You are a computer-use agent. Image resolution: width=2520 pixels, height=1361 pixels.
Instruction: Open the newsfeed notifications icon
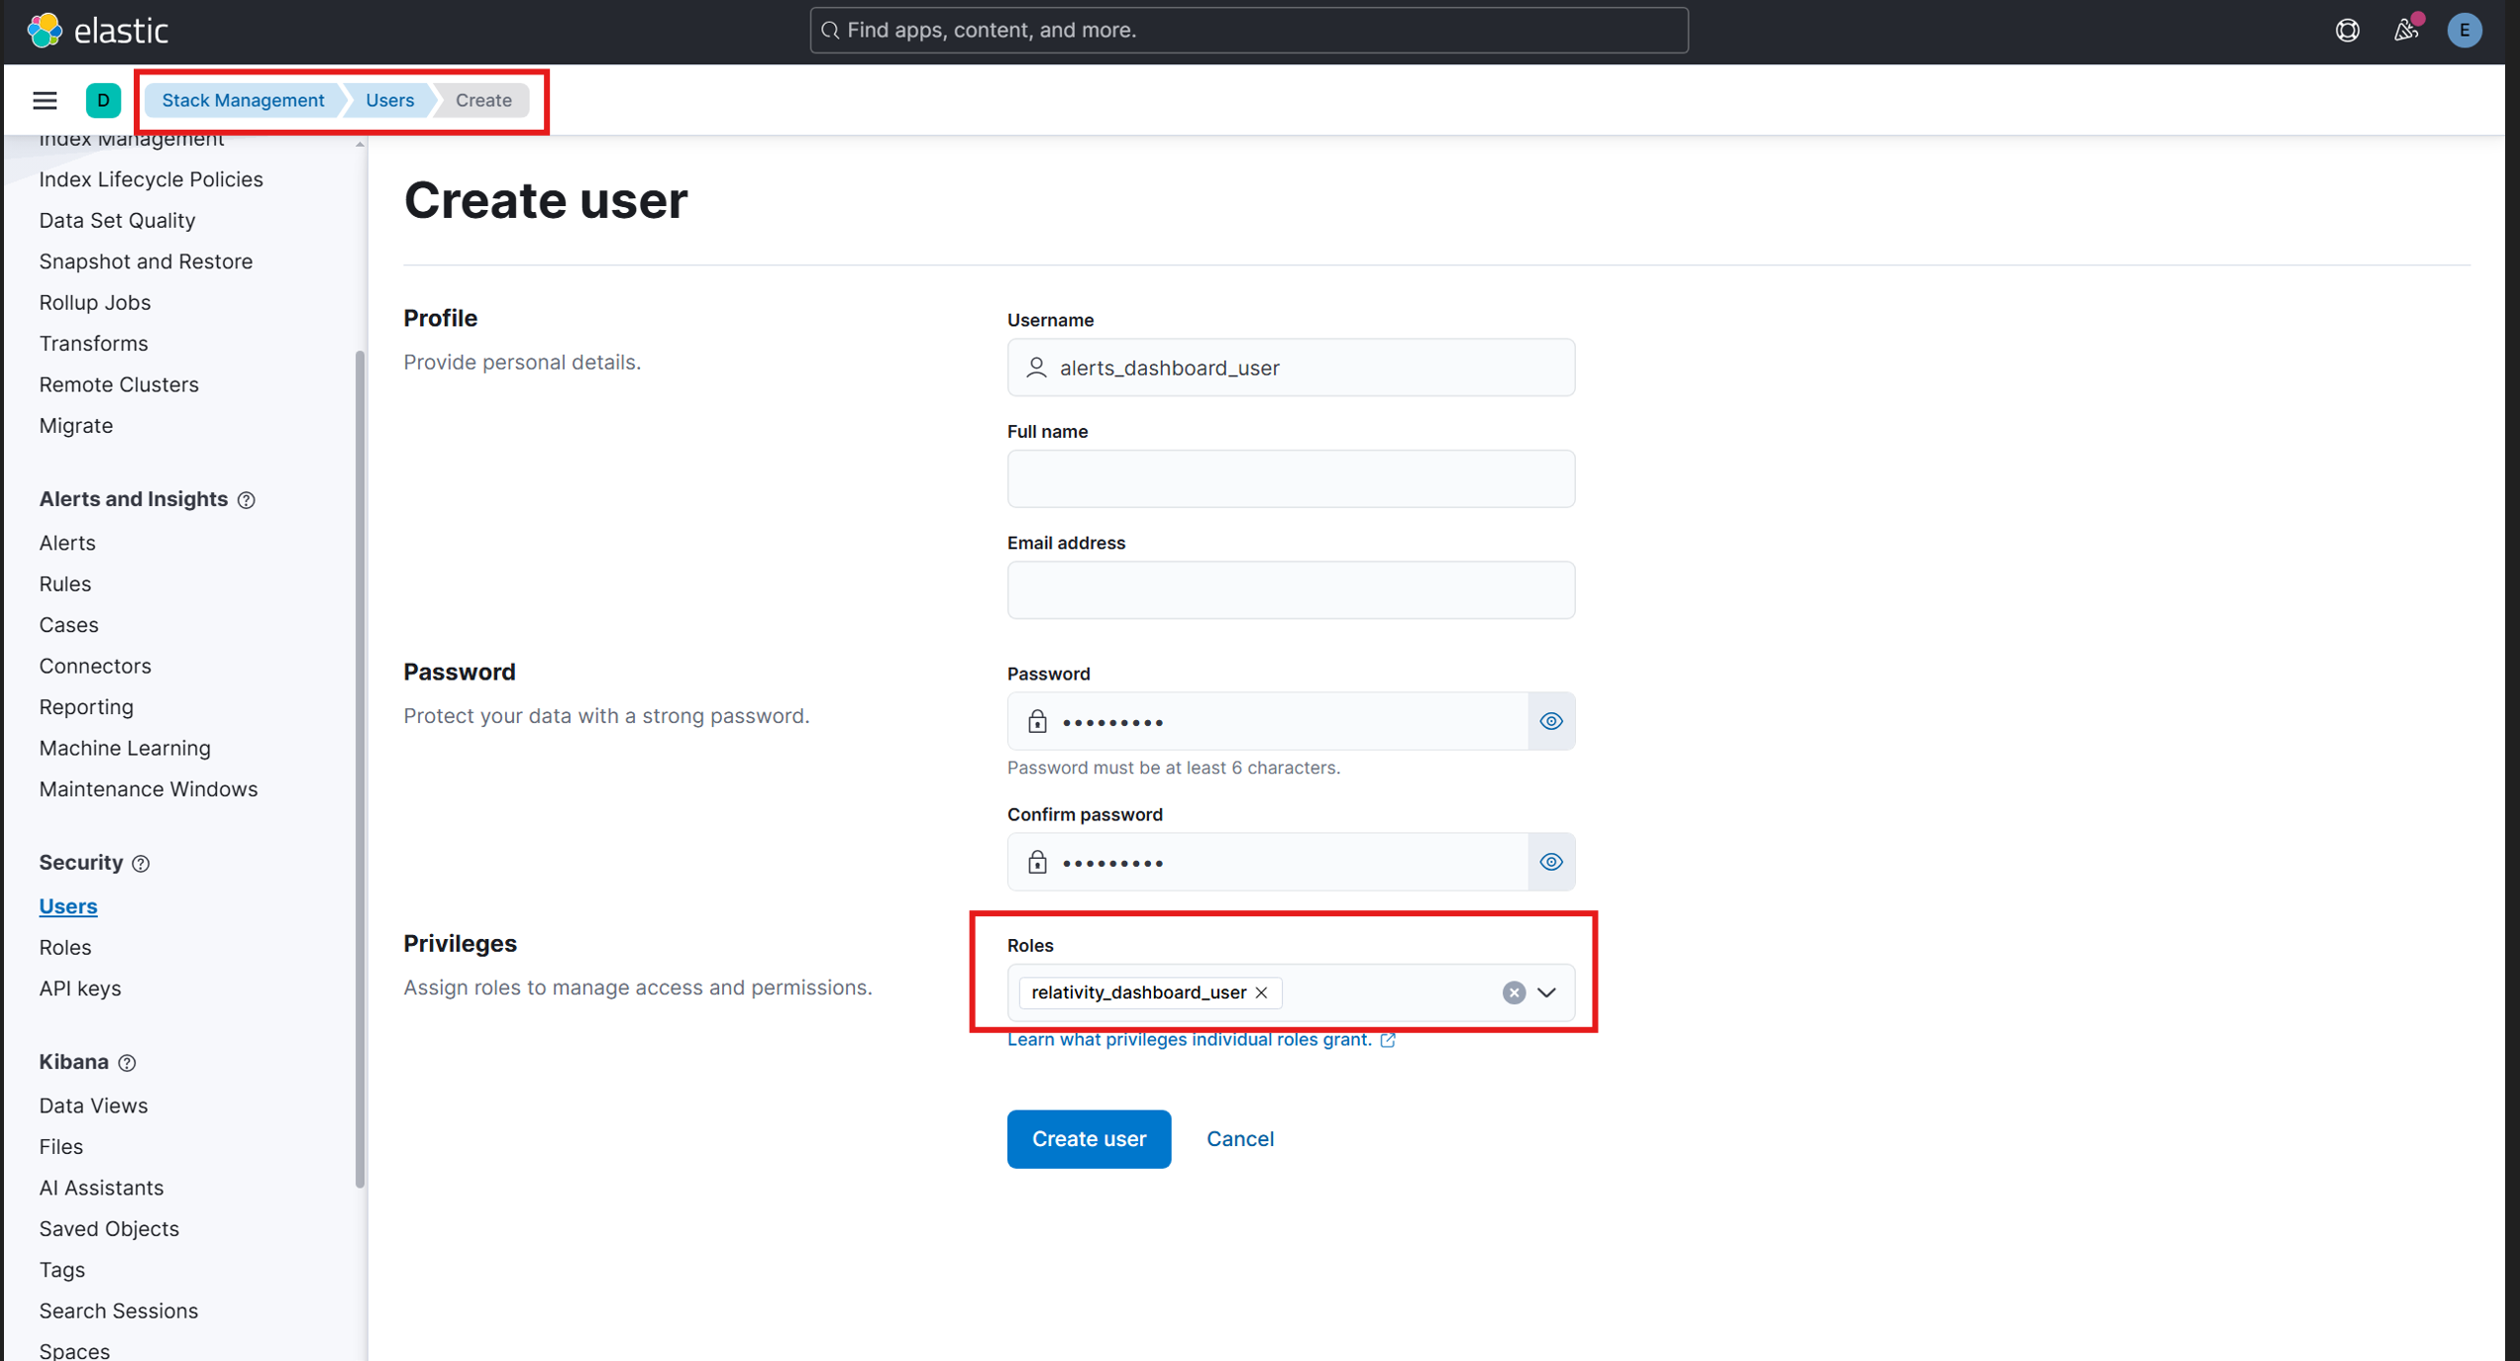point(2405,31)
